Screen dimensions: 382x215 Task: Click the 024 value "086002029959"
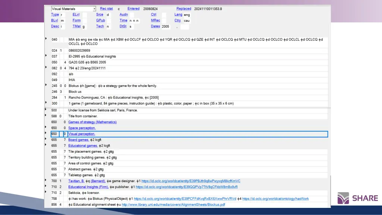(79, 50)
